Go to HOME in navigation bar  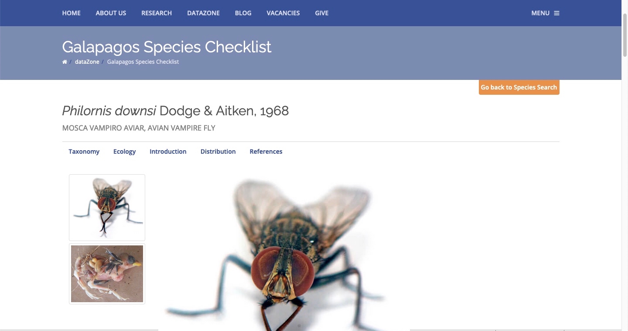71,13
